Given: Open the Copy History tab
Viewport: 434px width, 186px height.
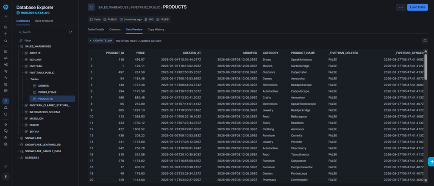Looking at the screenshot, I should pyautogui.click(x=156, y=29).
